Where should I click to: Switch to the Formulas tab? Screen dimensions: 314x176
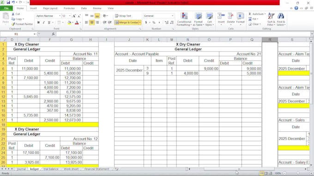(x=69, y=8)
